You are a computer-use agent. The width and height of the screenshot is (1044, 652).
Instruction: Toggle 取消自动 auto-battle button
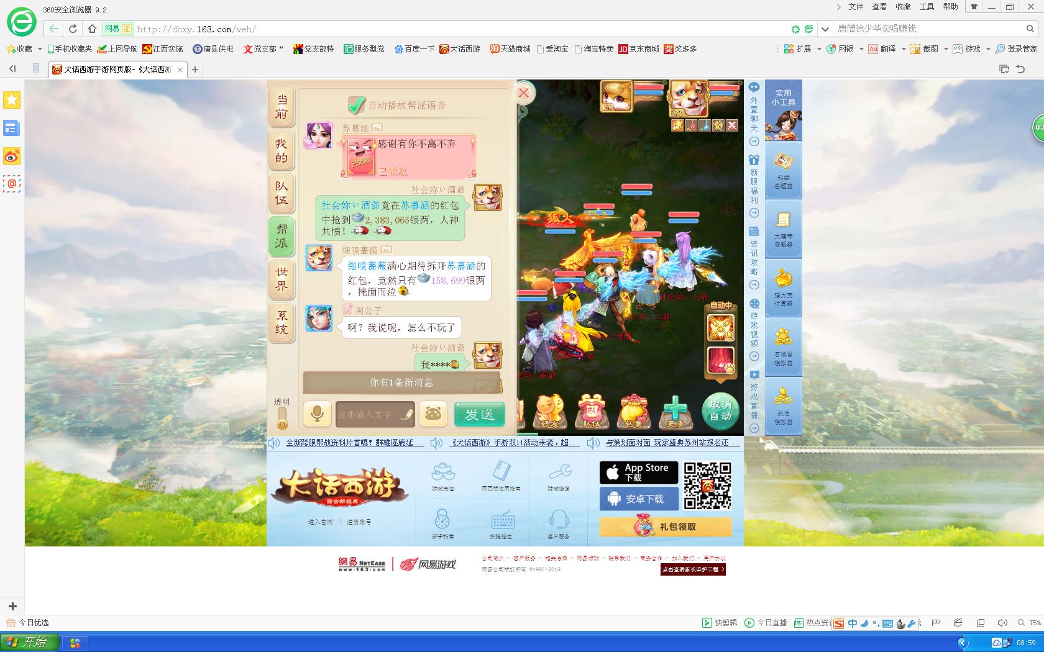[721, 410]
